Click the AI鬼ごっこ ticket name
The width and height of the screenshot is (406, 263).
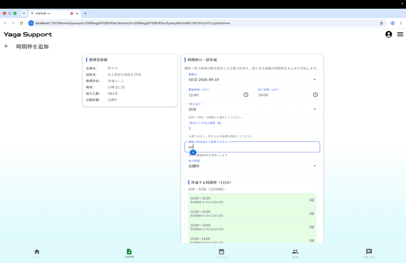tap(116, 81)
